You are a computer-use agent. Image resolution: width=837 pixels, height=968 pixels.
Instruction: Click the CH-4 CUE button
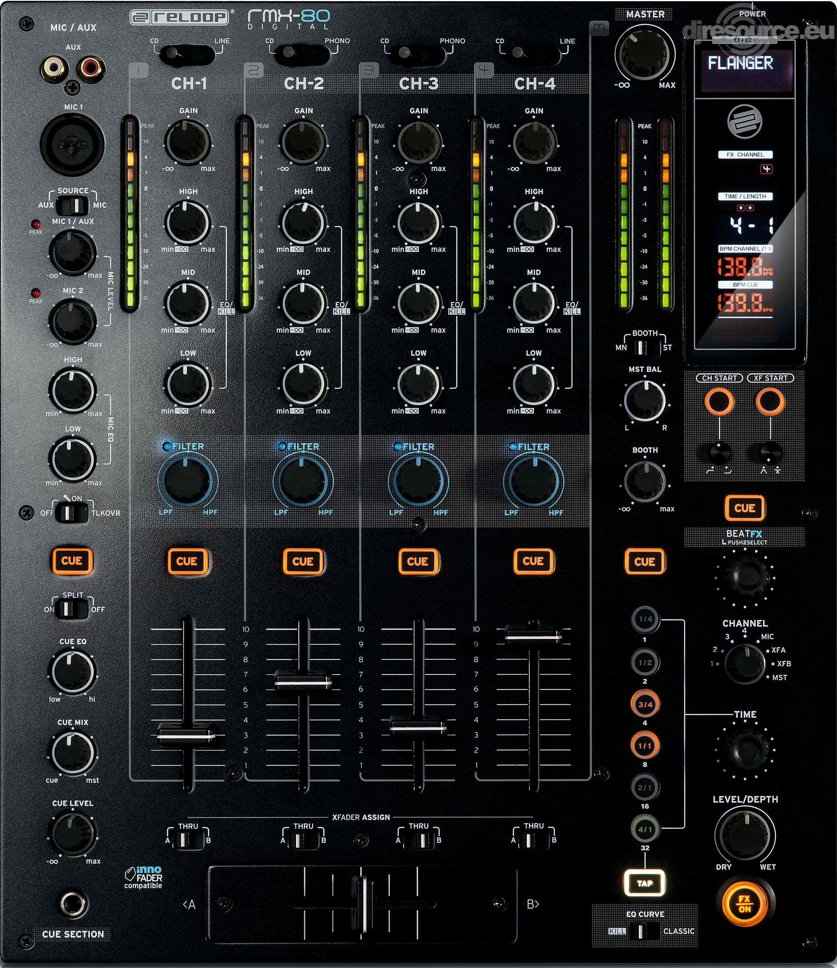pos(534,561)
